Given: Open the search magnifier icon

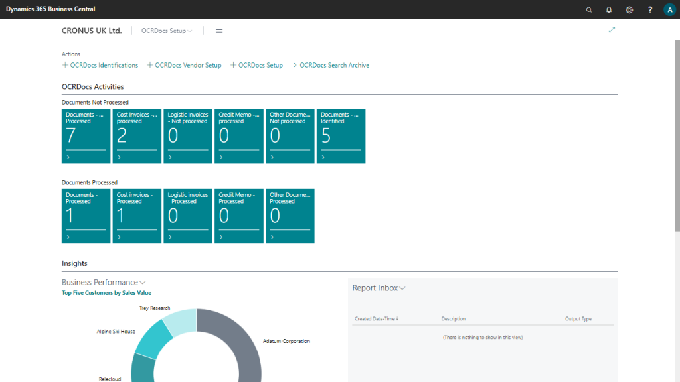Looking at the screenshot, I should (589, 9).
